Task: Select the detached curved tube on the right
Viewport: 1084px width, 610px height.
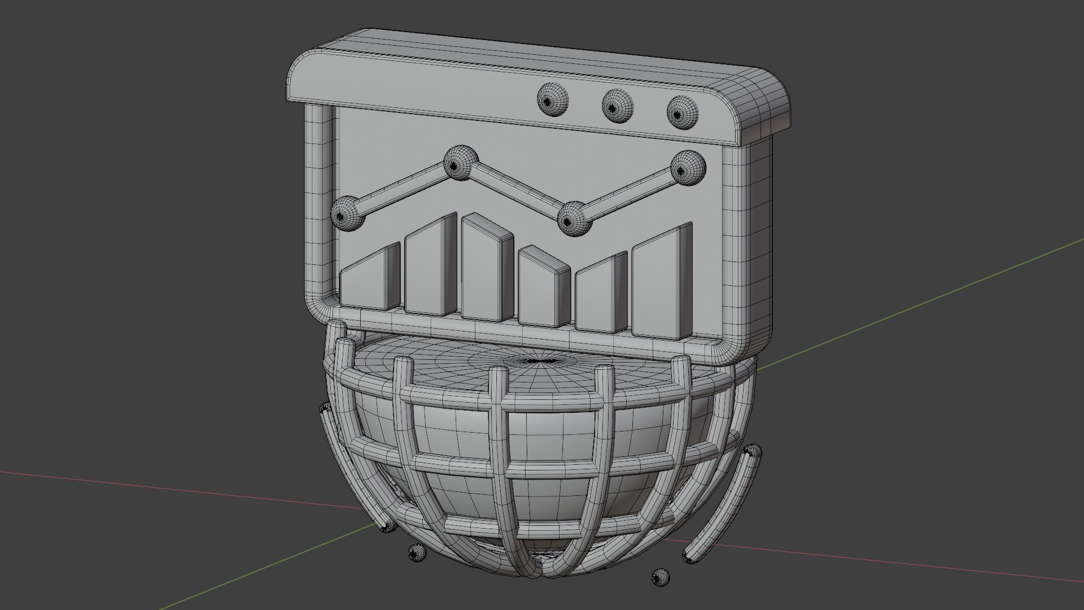Action: tap(725, 504)
